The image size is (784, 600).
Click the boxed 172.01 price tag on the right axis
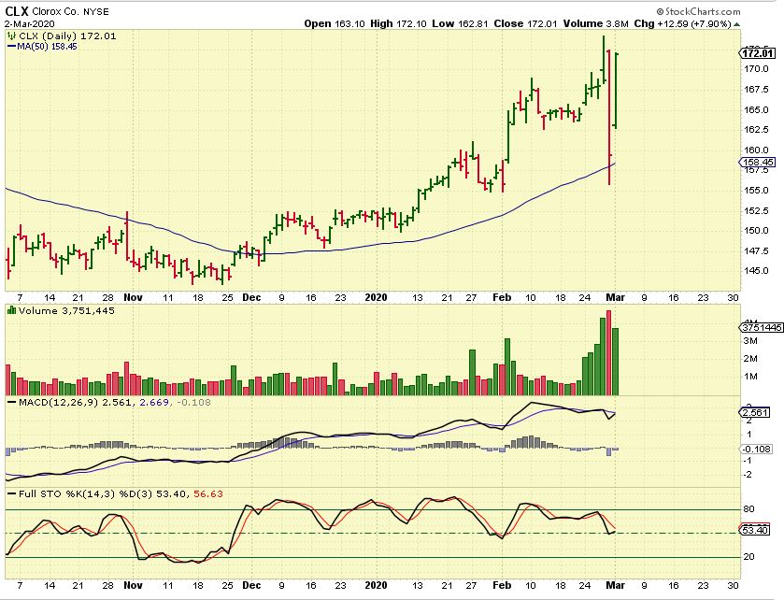point(757,53)
